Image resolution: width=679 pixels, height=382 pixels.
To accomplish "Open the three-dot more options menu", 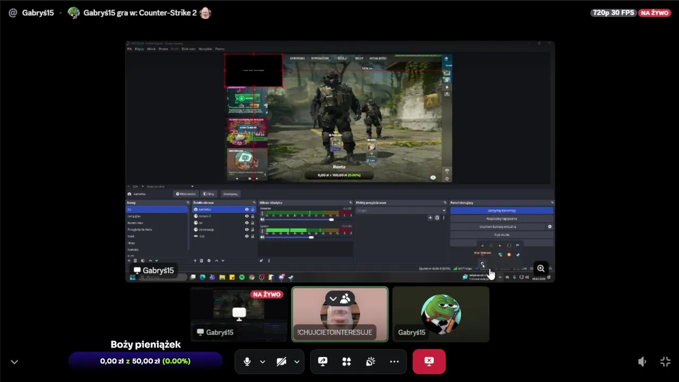I will pyautogui.click(x=394, y=361).
